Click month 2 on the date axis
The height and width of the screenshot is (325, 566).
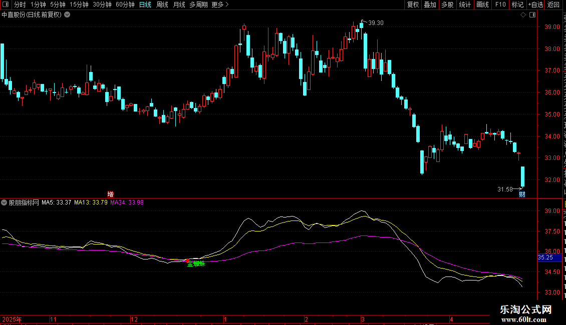tap(307, 319)
